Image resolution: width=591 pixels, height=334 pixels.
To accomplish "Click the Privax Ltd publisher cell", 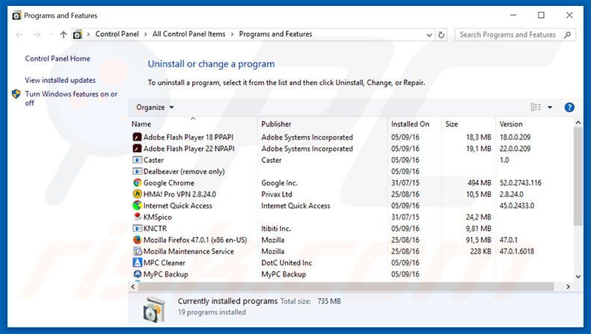I will (x=277, y=194).
